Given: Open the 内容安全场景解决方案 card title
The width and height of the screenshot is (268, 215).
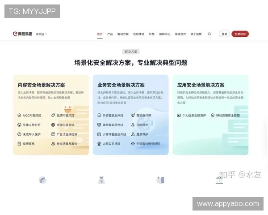Looking at the screenshot, I should [x=41, y=85].
